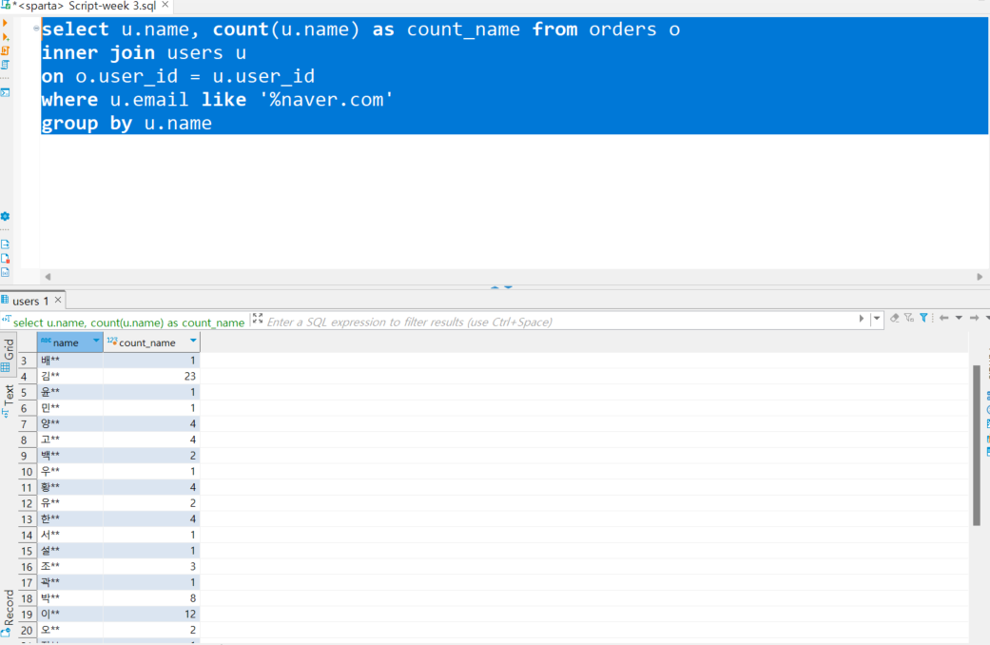Click the document icon with red marker
990x645 pixels.
coord(5,259)
